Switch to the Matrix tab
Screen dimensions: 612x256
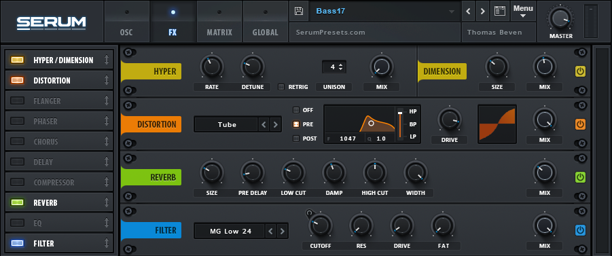219,22
